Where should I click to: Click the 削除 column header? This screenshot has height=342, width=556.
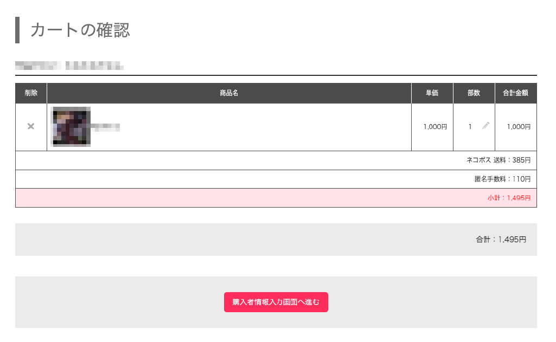[31, 93]
